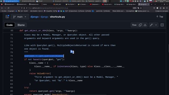Click the translate popup icon near selection
This screenshot has height=95, width=169.
click(72, 52)
